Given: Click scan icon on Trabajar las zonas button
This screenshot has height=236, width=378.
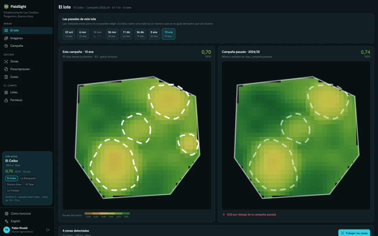Looking at the screenshot, I should (342, 233).
